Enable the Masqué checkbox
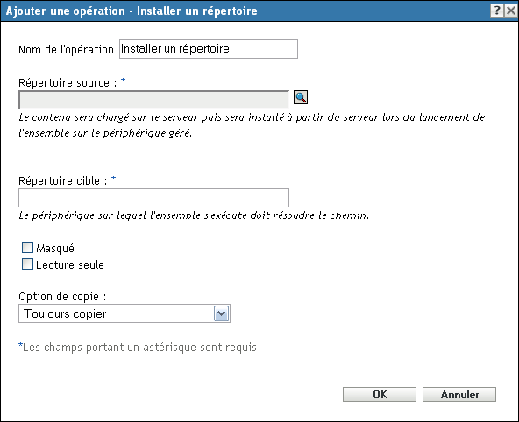Viewport: 519px width, 422px height. point(27,248)
